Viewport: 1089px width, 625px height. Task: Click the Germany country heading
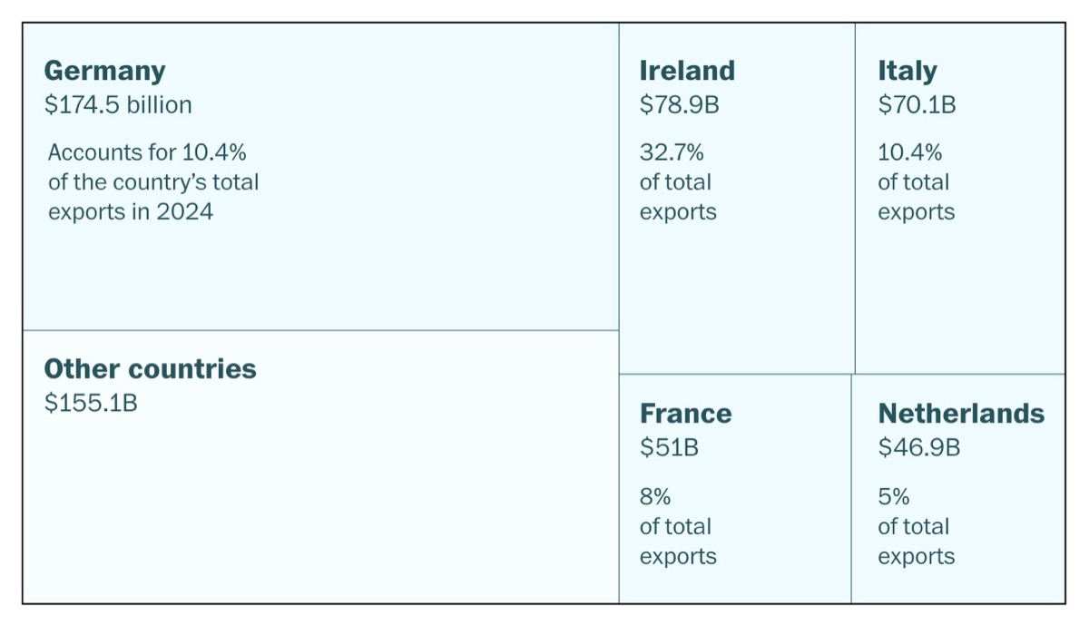[104, 71]
